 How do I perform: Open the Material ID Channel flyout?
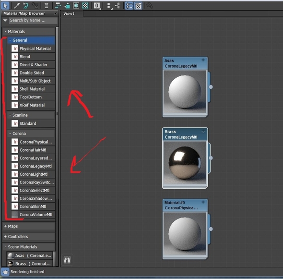(97, 6)
